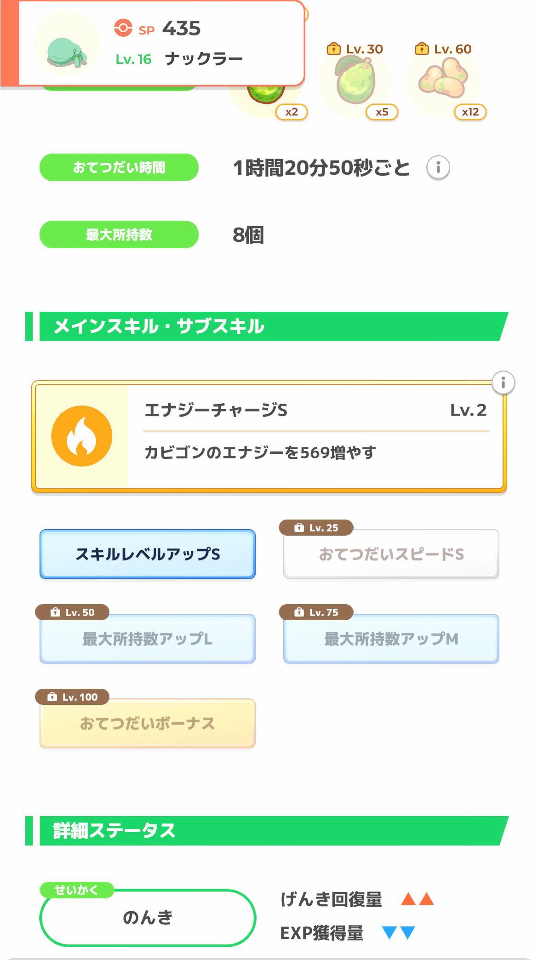Tap the おてつだい時間 green label

pos(119,167)
